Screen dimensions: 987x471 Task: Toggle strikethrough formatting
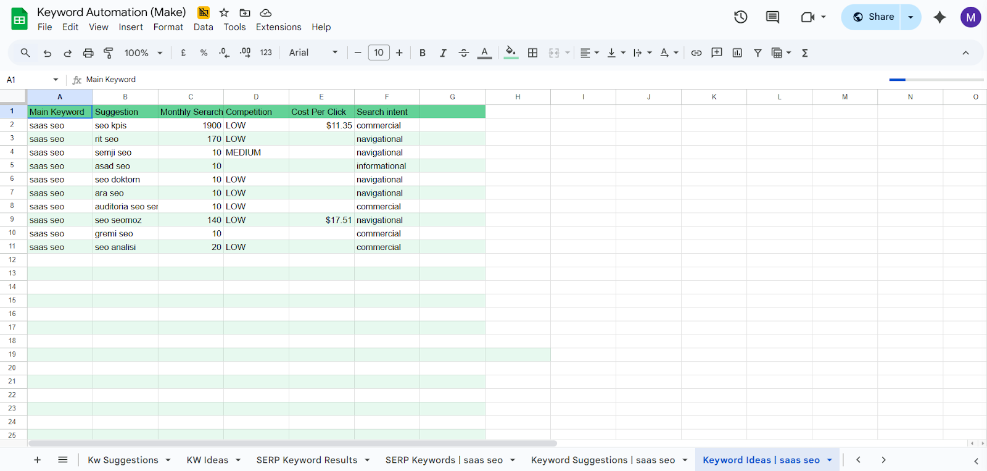point(464,53)
